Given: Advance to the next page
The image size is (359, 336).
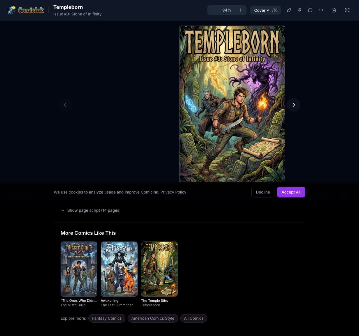Looking at the screenshot, I should click(293, 105).
